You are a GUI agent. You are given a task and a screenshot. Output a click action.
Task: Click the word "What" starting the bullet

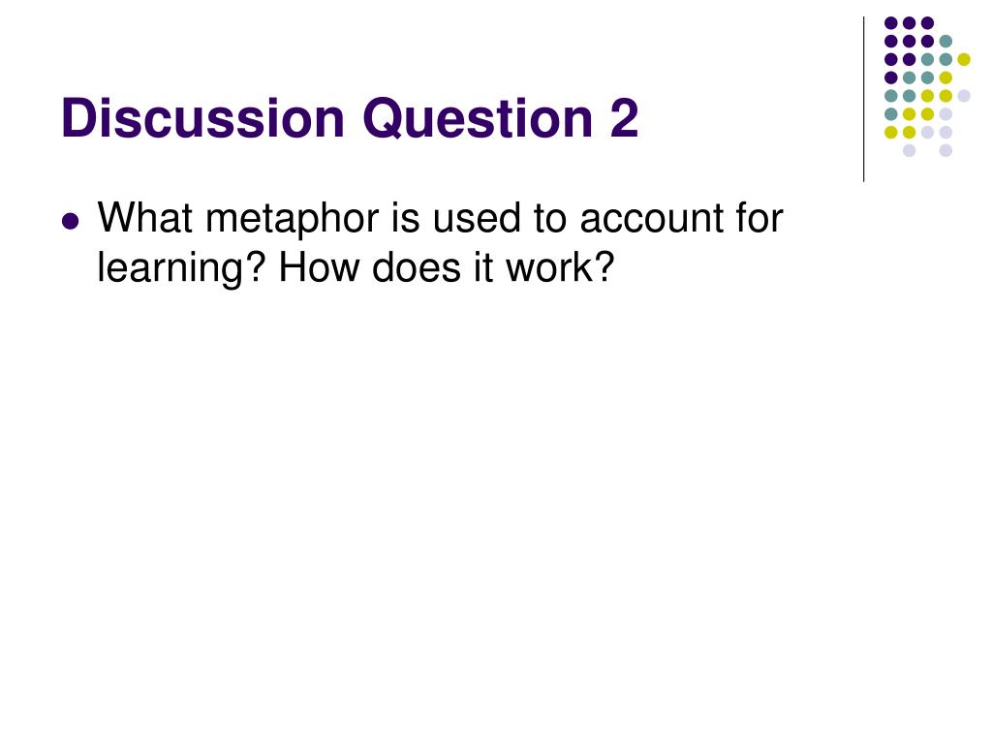click(x=145, y=219)
